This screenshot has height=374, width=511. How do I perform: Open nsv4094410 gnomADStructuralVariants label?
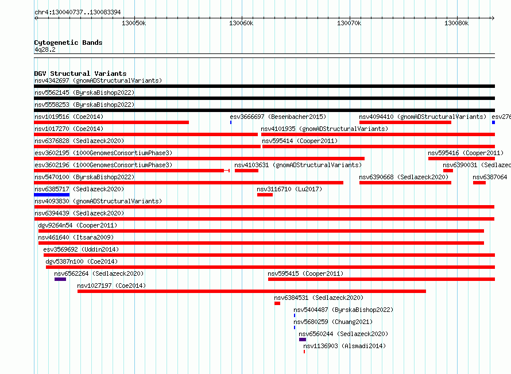tap(423, 117)
